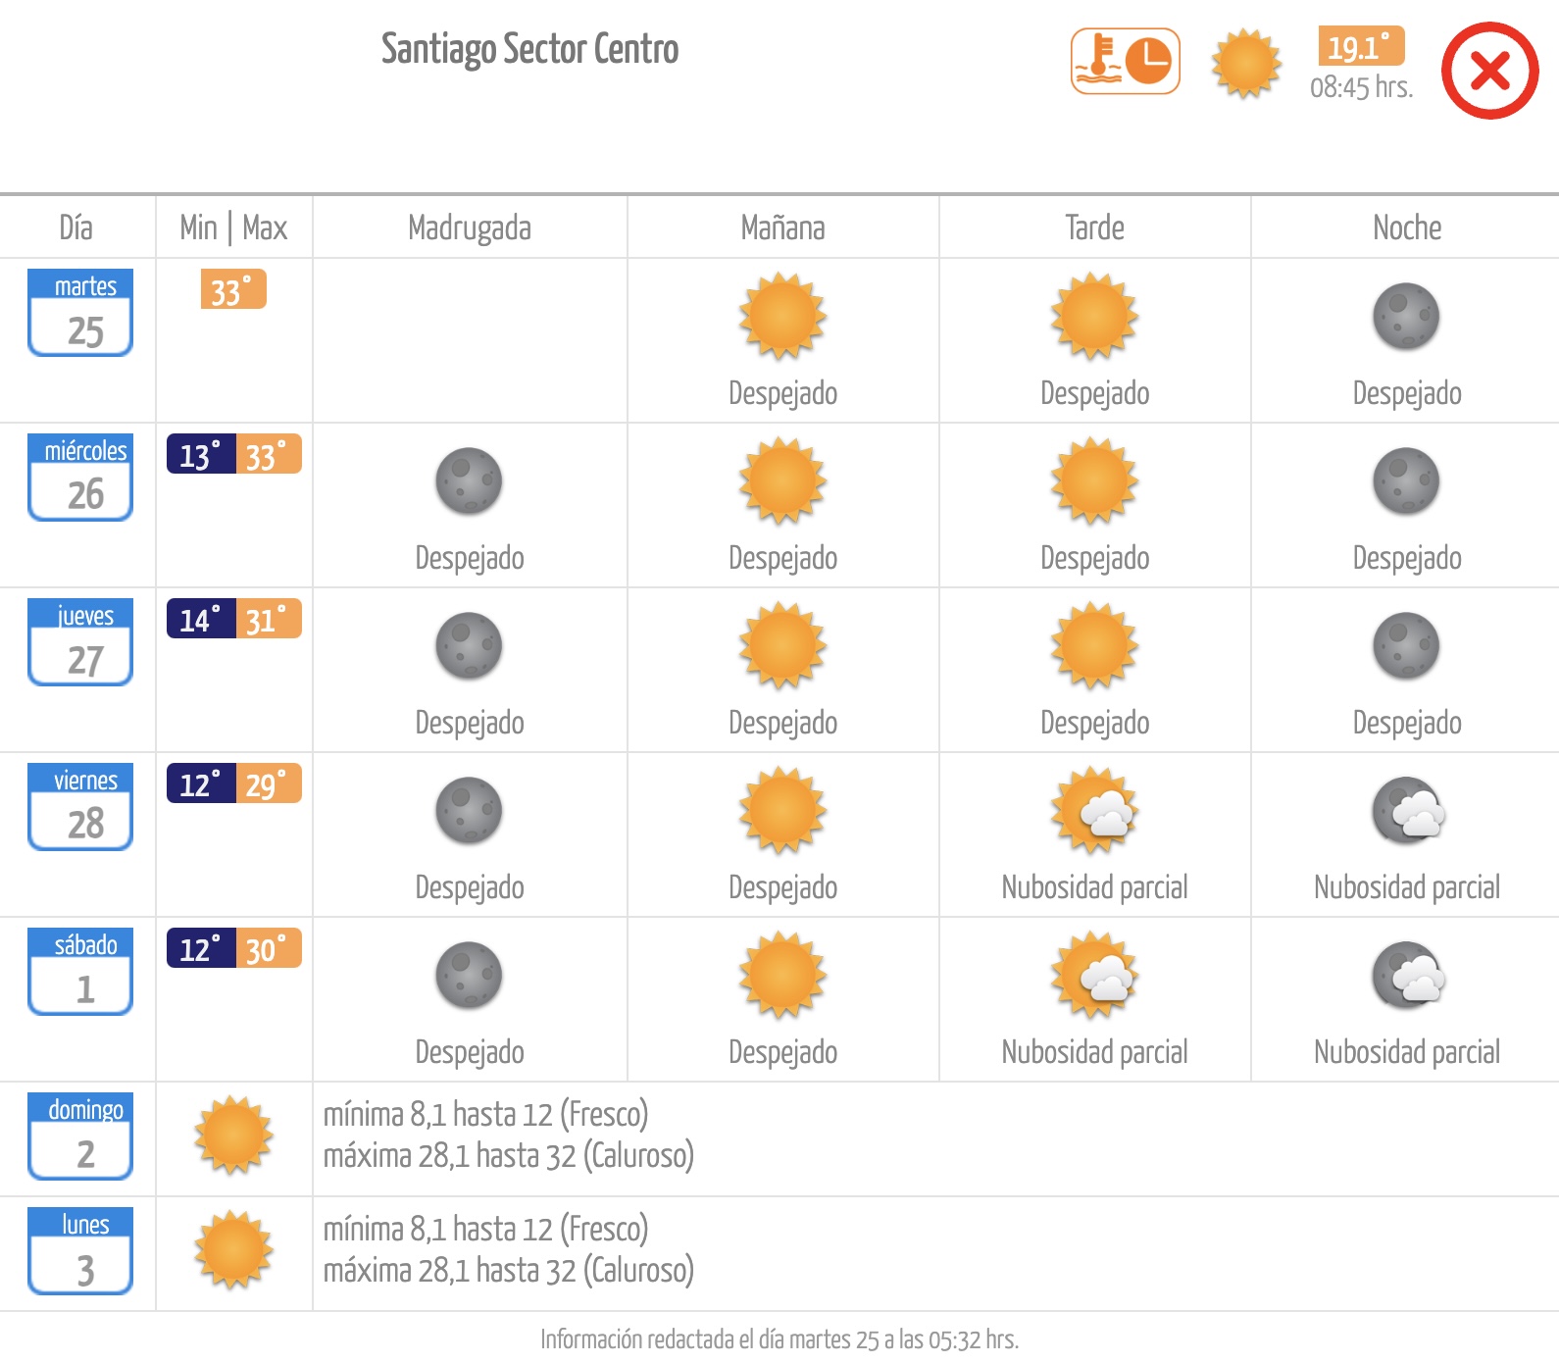Image resolution: width=1559 pixels, height=1363 pixels.
Task: Click the martes 25 calendar icon
Action: click(80, 312)
